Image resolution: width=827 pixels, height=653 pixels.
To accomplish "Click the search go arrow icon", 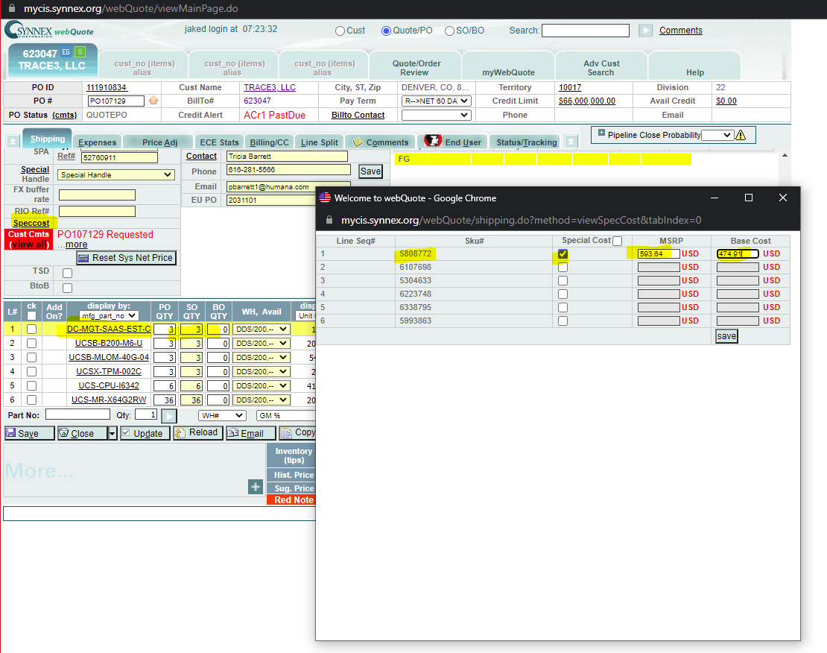I will coord(645,31).
